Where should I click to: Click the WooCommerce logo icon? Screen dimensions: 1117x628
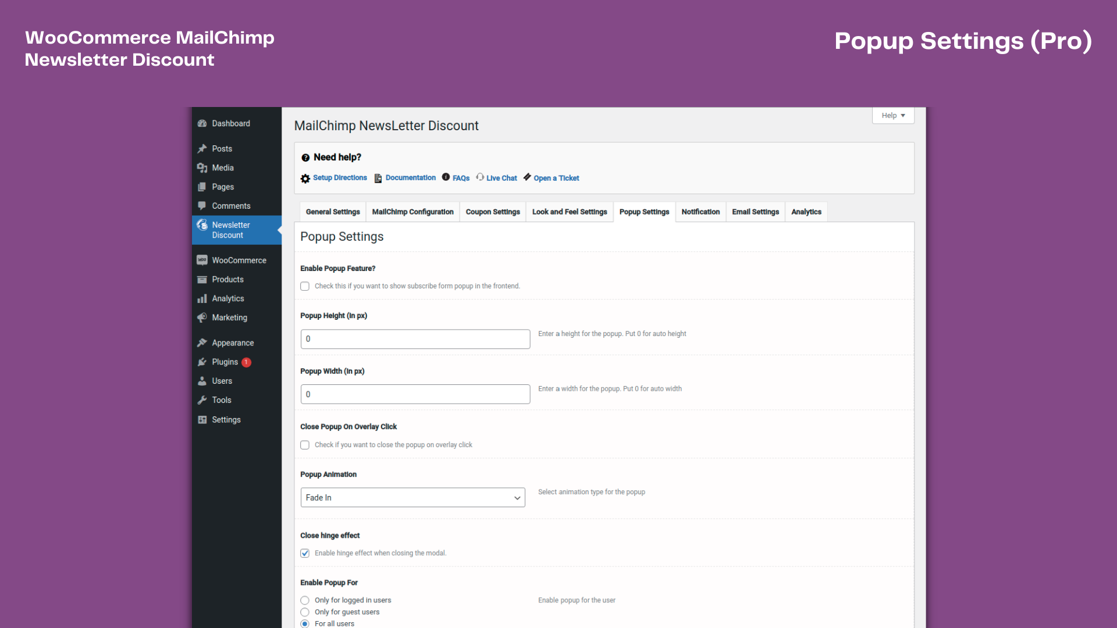point(202,260)
